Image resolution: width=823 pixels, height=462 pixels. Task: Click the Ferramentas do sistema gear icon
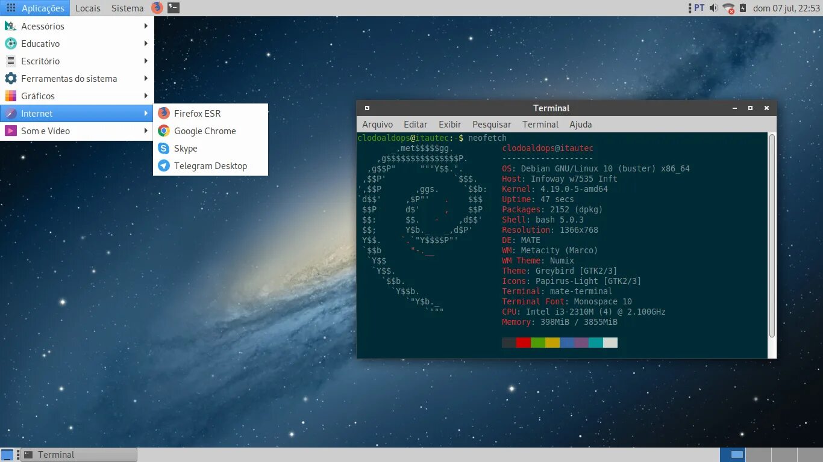coord(10,78)
